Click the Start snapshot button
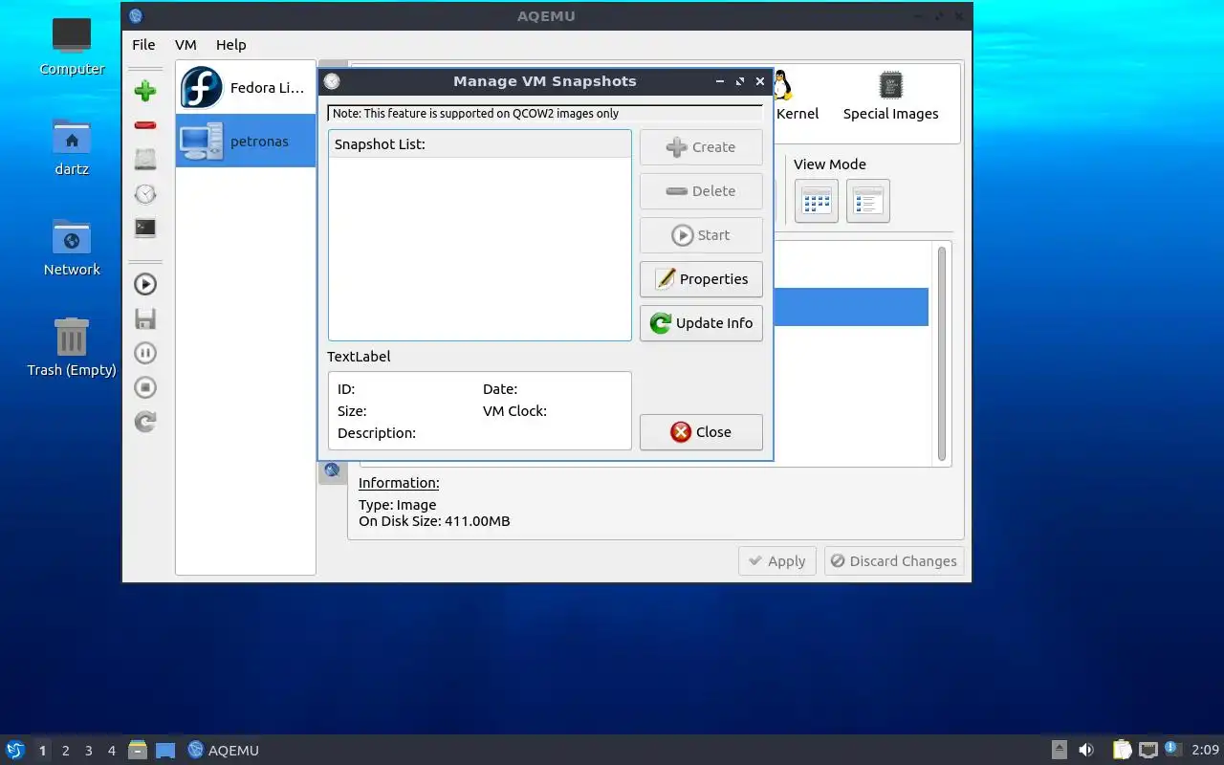The height and width of the screenshot is (765, 1224). point(701,235)
